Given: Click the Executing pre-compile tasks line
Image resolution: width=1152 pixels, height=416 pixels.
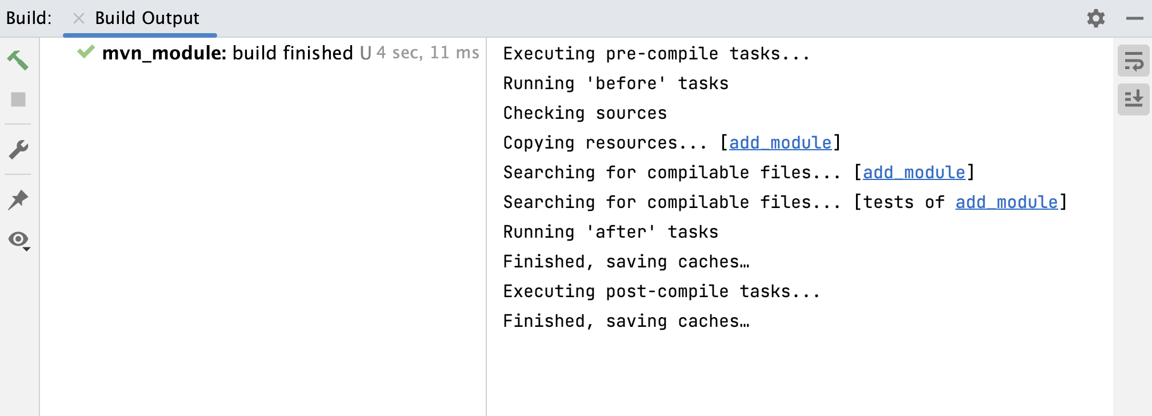Looking at the screenshot, I should pos(656,54).
